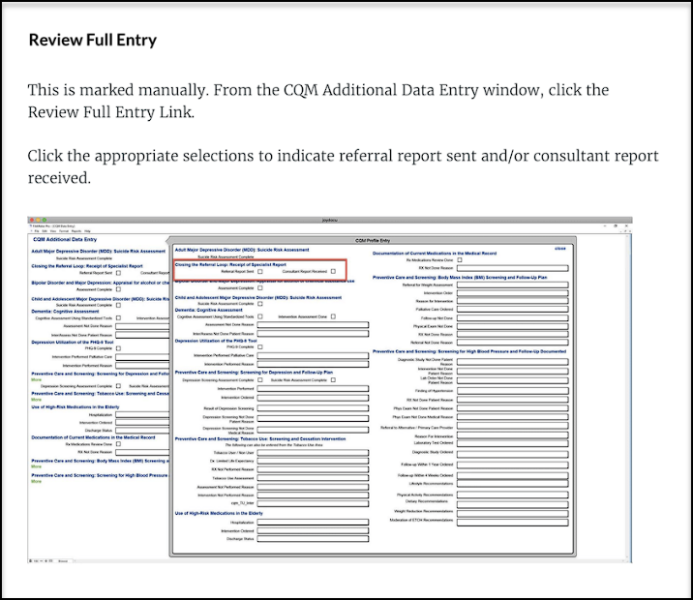Click red close button of the embedded macOS window
The image size is (693, 600).
[32, 220]
